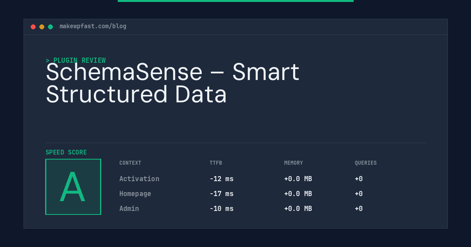
Task: Click the Activation memory value +0.0 MB
Action: pos(298,179)
